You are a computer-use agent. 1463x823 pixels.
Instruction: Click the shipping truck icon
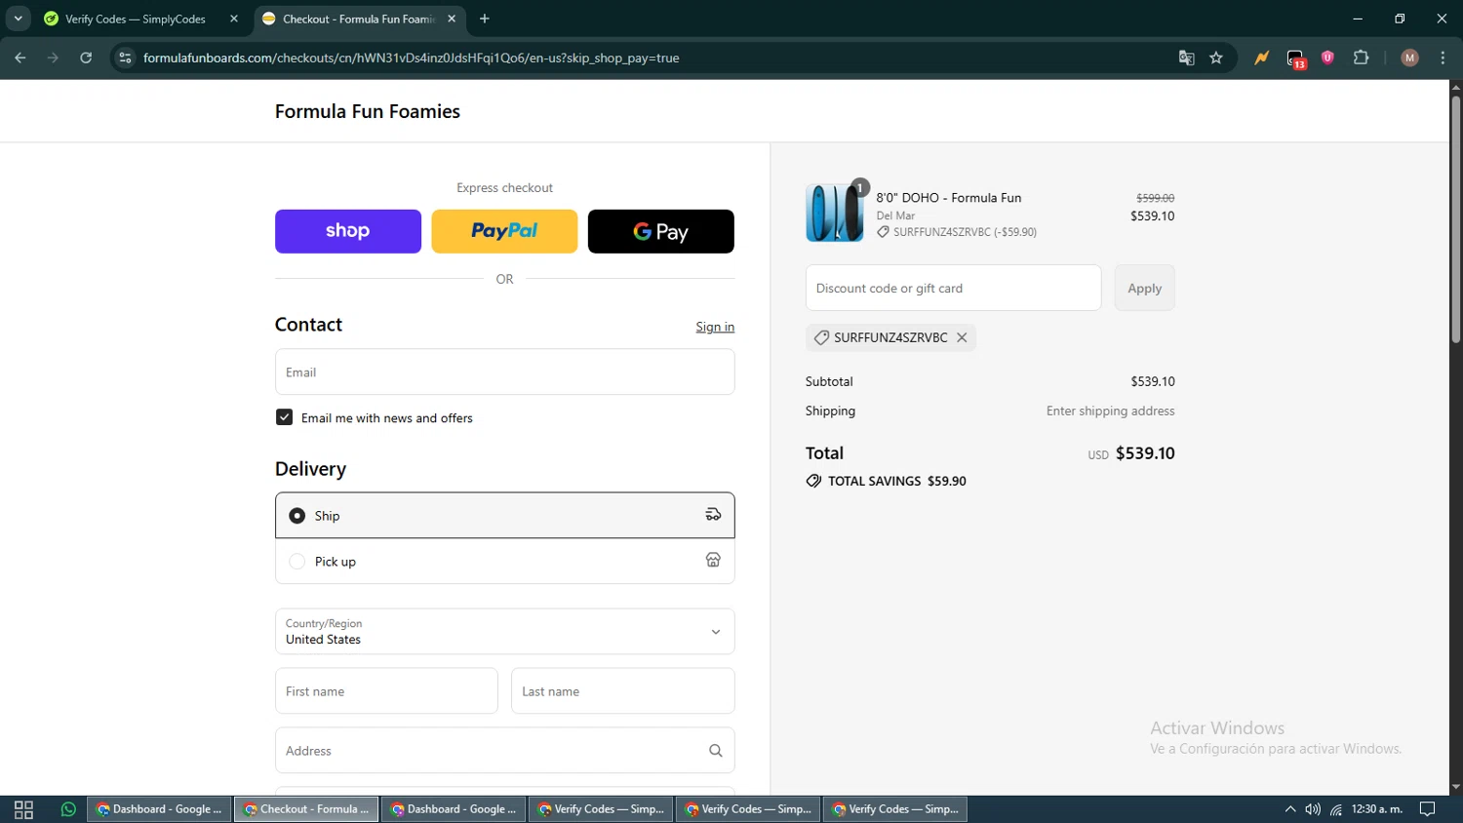coord(713,515)
